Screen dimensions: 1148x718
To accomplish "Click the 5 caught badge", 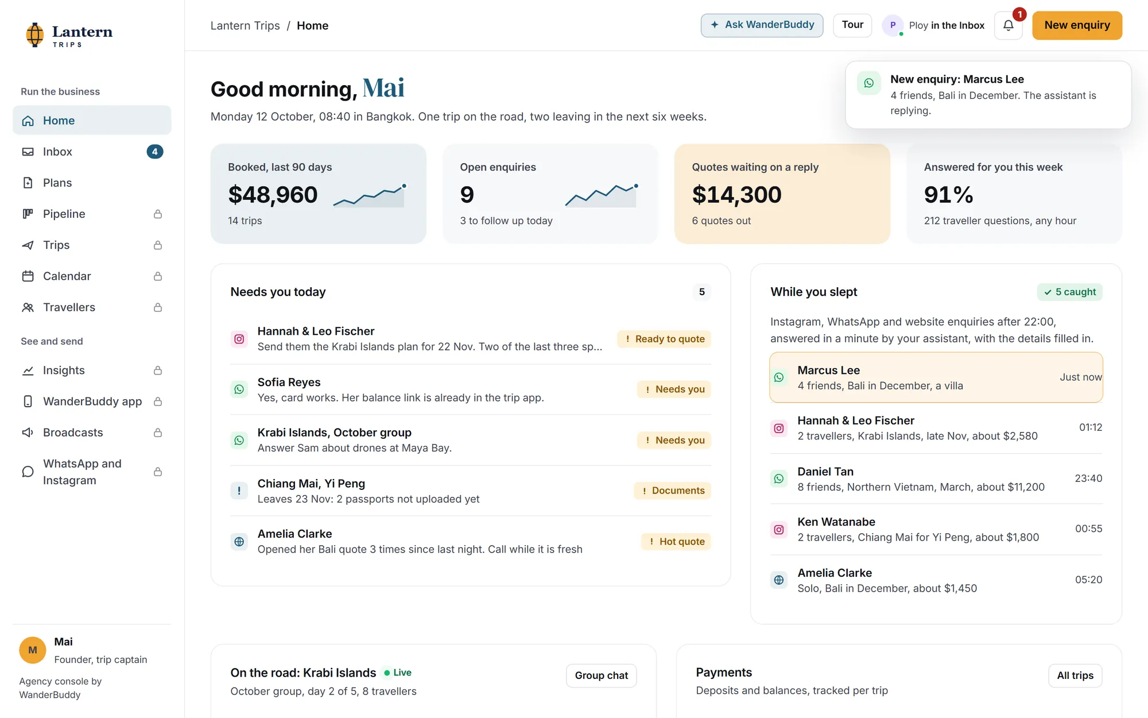I will click(1069, 292).
